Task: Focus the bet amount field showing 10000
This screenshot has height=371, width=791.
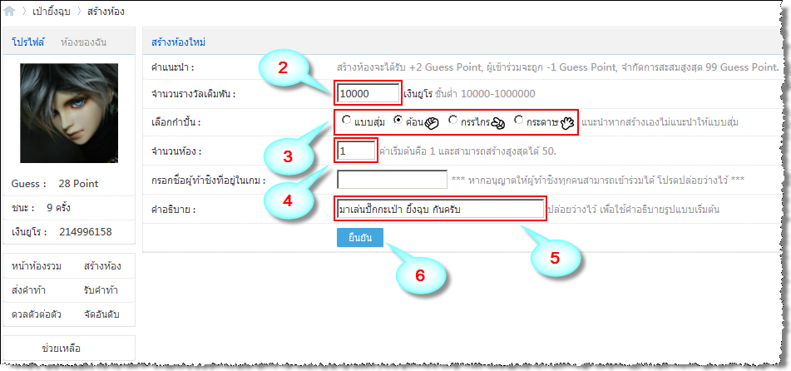Action: tap(368, 93)
